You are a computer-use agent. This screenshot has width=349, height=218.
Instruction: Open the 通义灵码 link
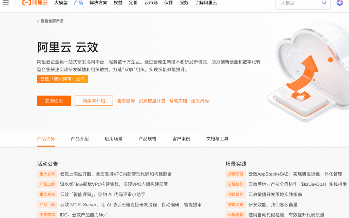coord(200,101)
